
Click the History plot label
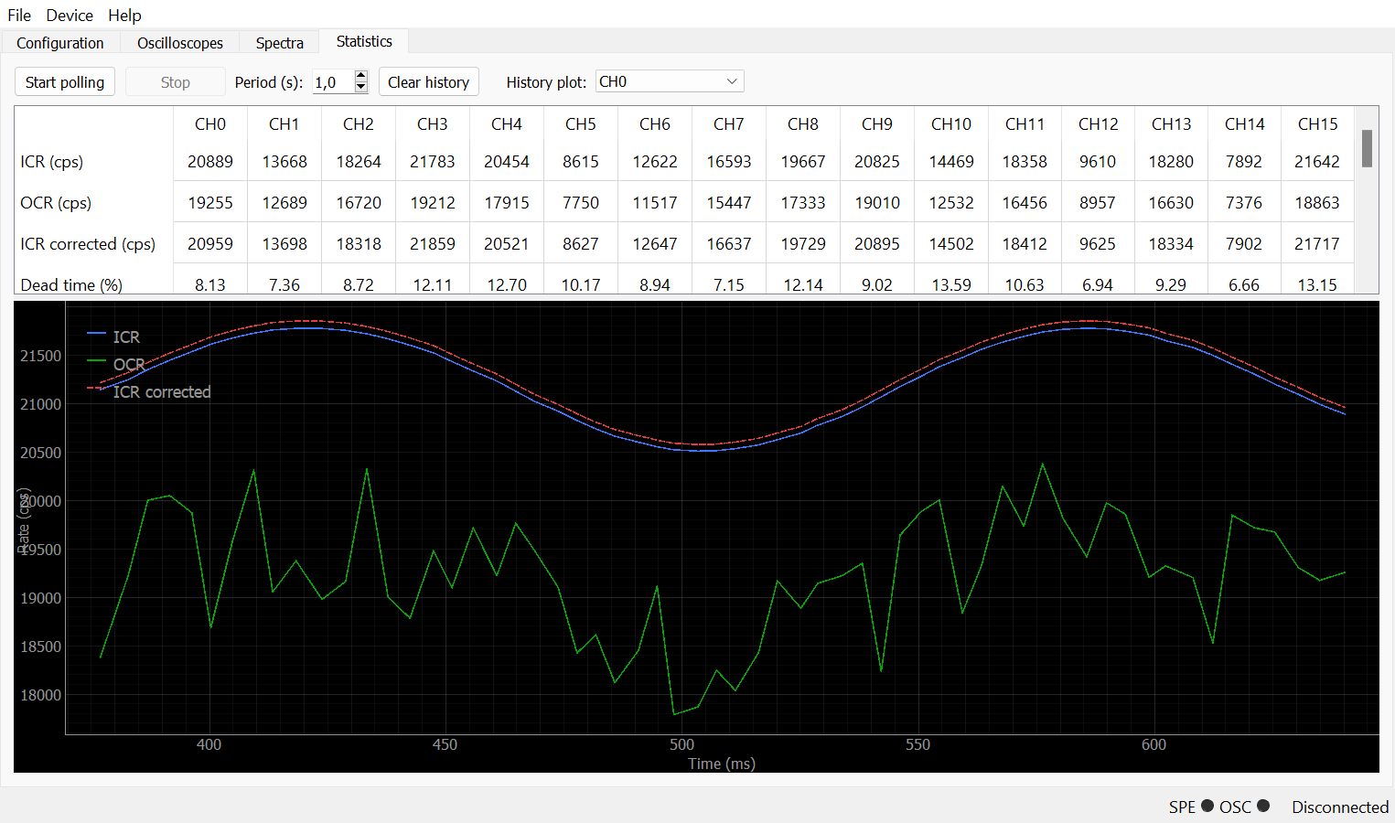[546, 82]
